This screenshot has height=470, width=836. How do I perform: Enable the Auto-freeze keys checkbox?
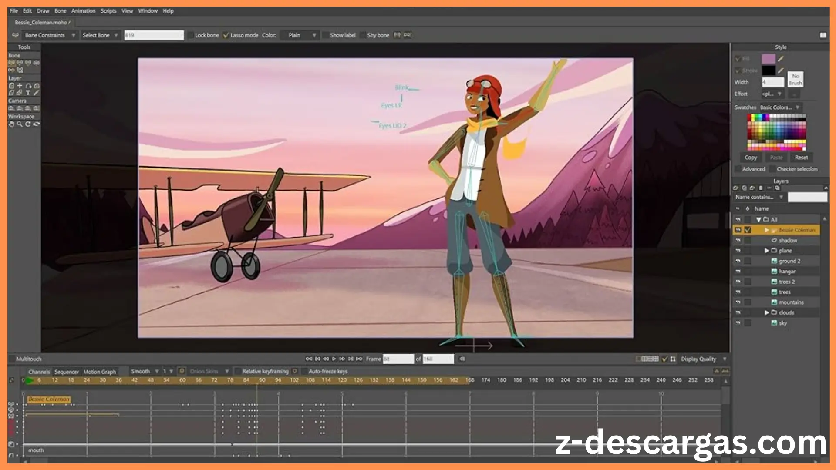[304, 371]
